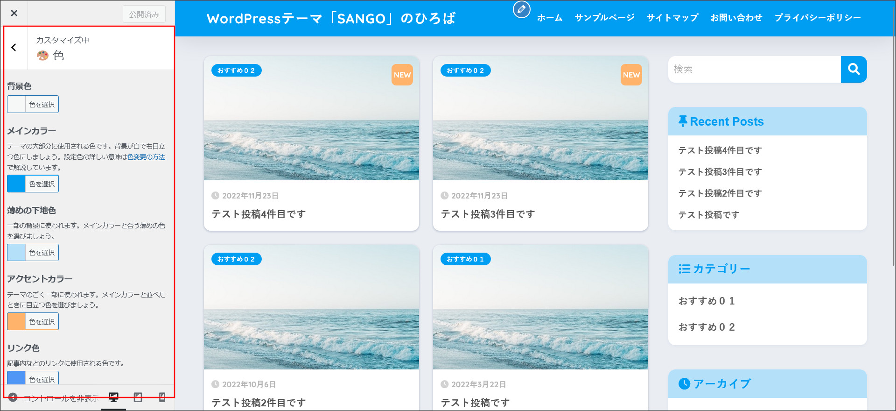Go back using the left chevron arrow

(14, 47)
